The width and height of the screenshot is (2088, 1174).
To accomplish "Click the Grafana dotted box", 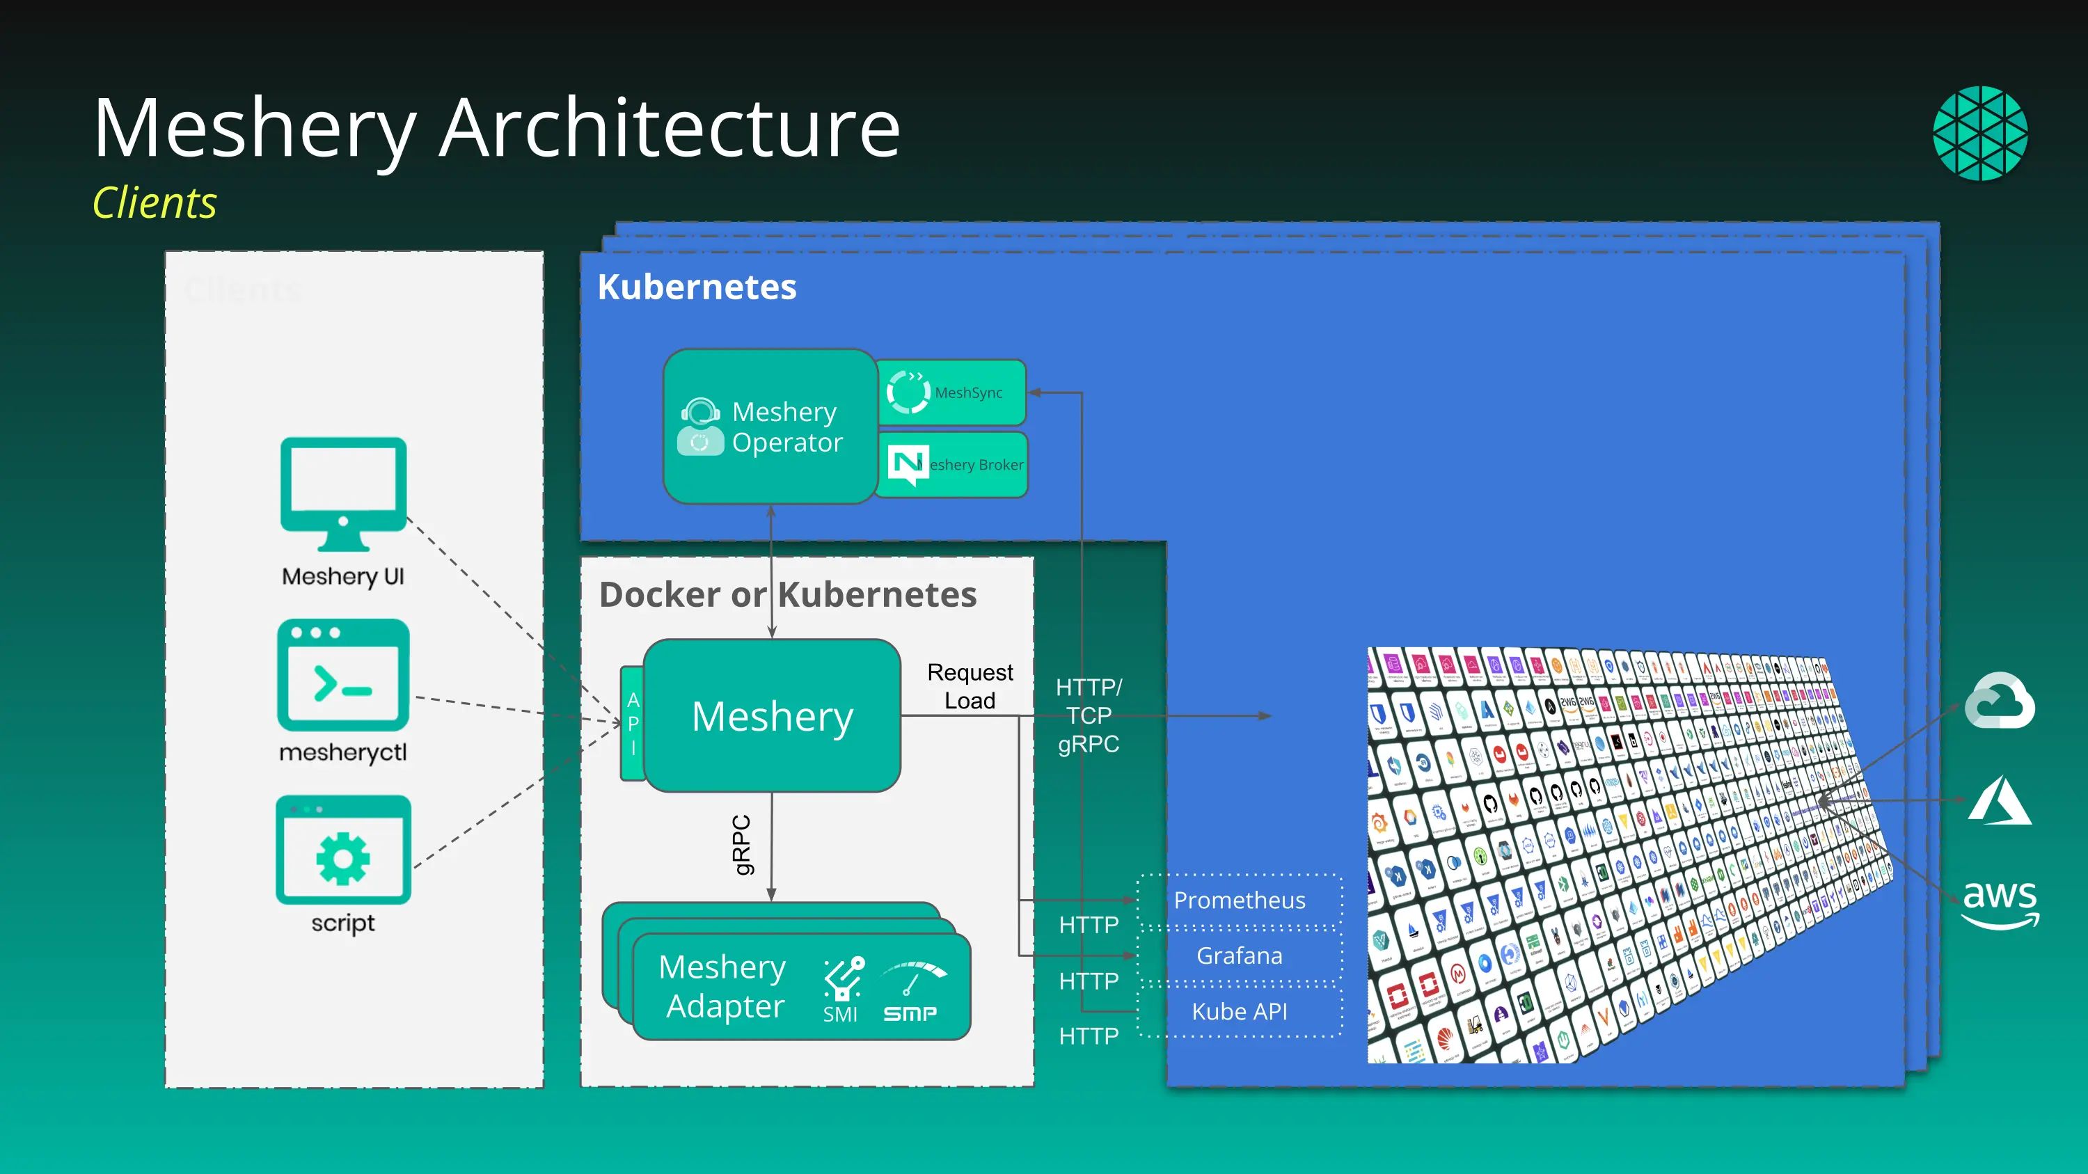I will point(1239,956).
